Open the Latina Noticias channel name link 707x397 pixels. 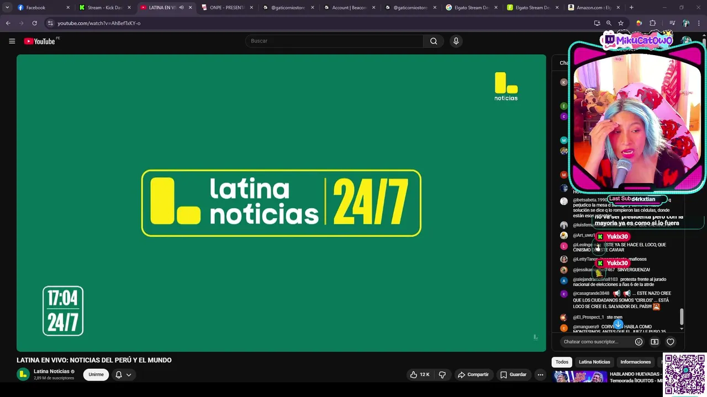pos(51,371)
